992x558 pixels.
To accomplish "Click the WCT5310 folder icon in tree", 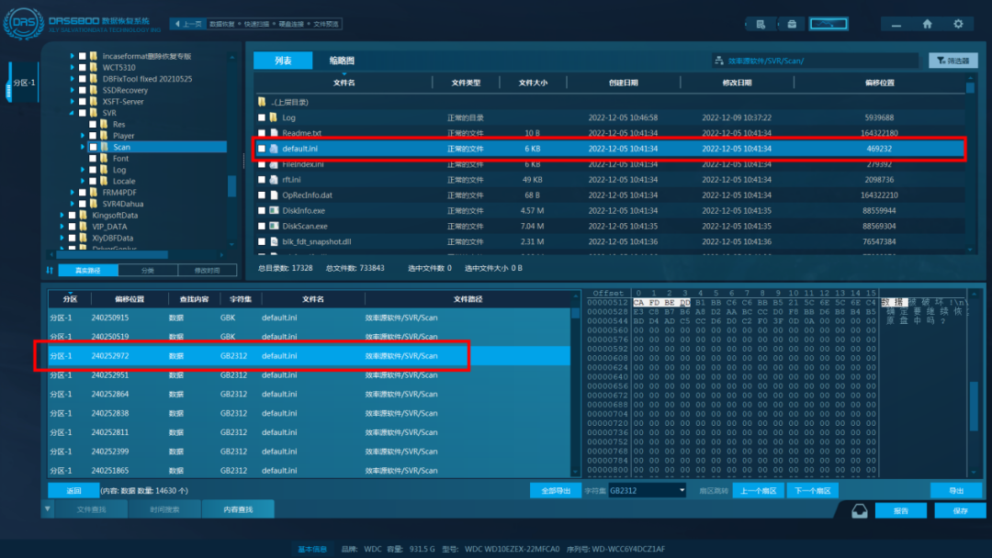I will point(94,68).
